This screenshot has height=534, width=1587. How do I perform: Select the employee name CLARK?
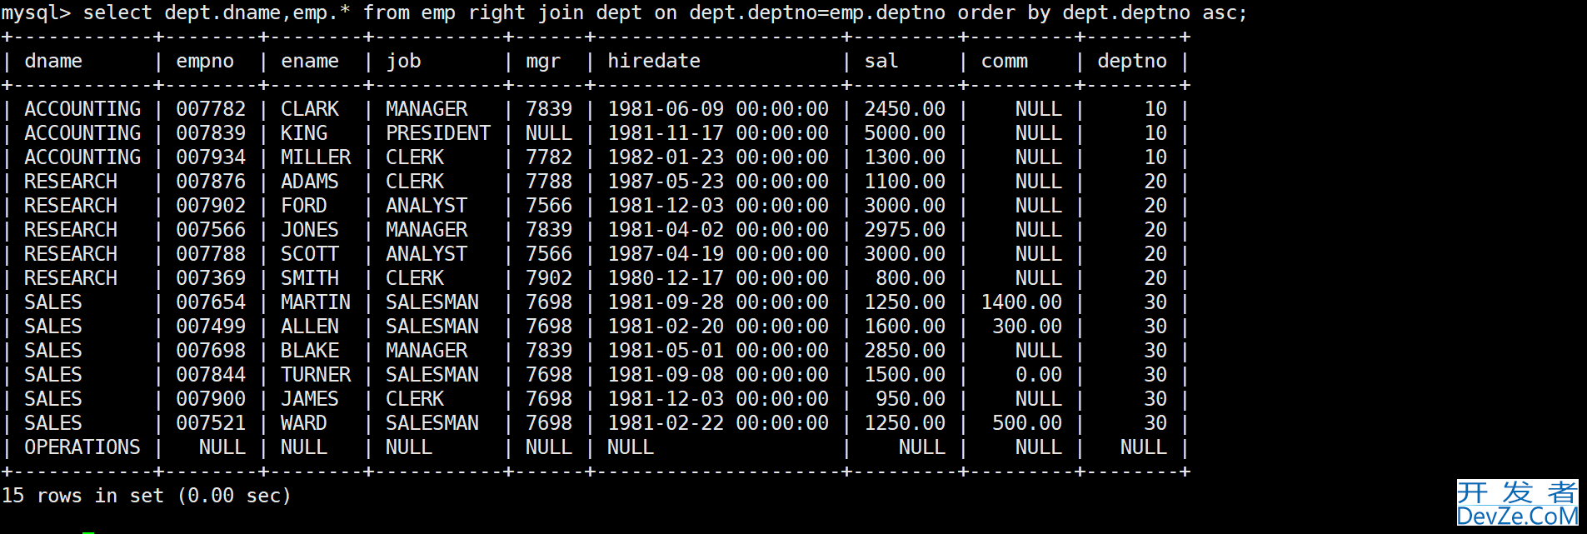tap(310, 109)
